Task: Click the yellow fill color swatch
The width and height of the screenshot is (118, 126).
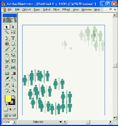Action: tap(8, 98)
